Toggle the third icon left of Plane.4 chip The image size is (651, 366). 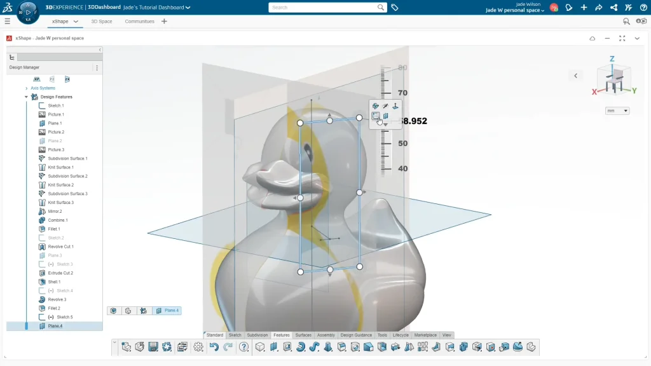pyautogui.click(x=143, y=311)
